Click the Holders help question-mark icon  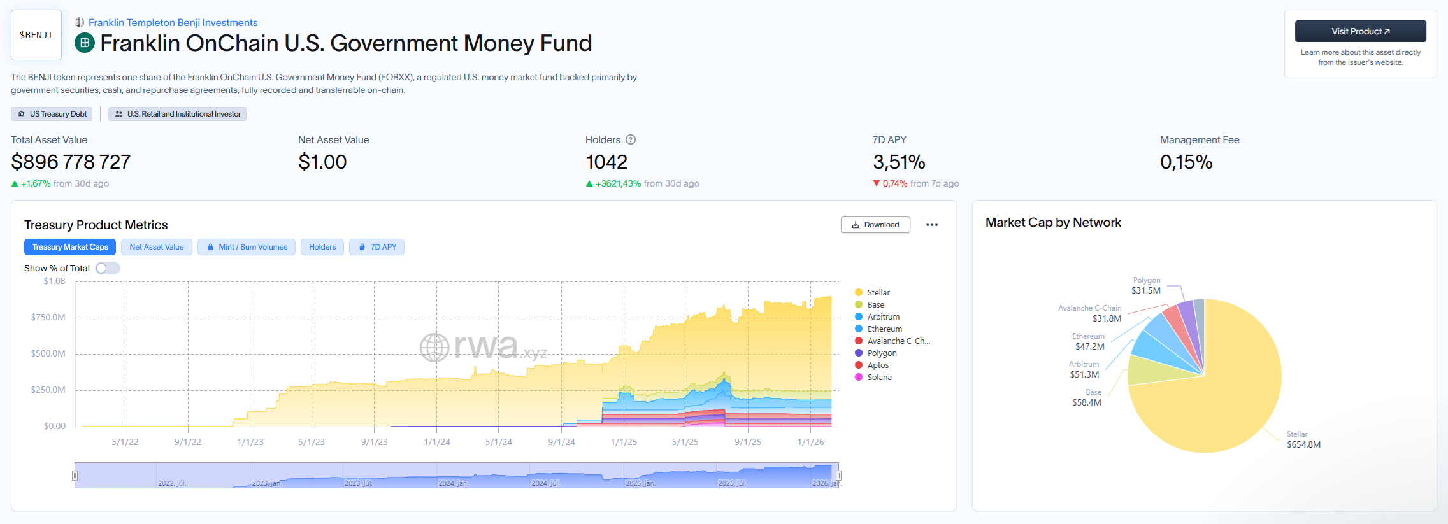click(631, 139)
